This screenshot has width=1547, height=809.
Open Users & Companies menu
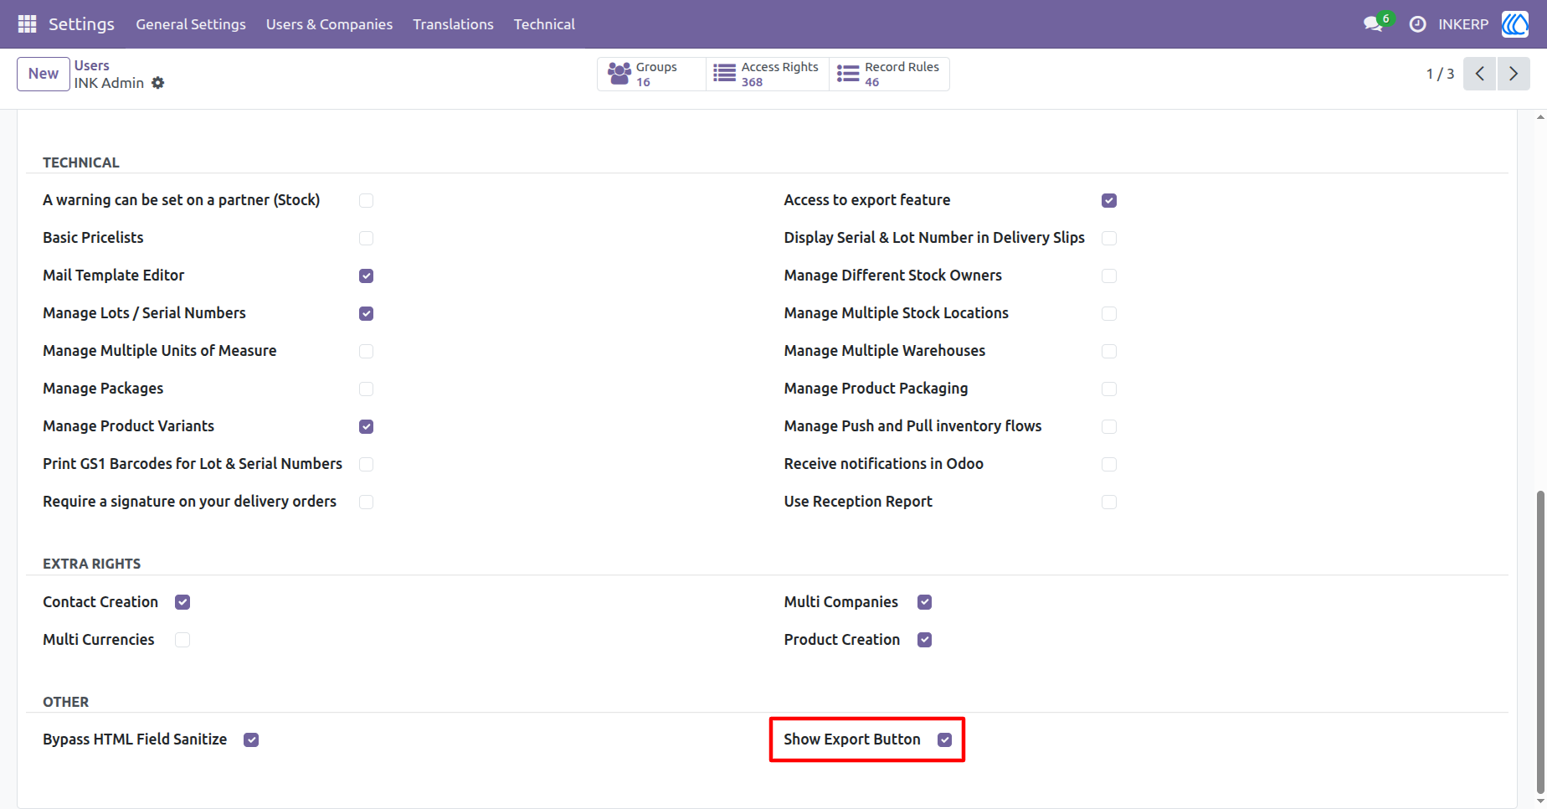tap(329, 24)
